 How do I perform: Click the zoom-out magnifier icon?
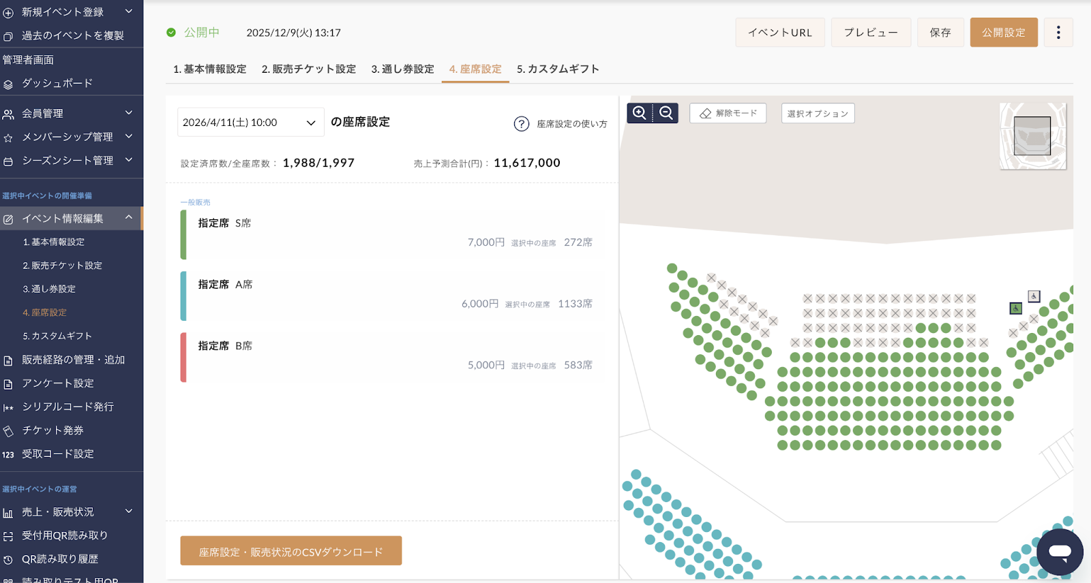tap(666, 113)
